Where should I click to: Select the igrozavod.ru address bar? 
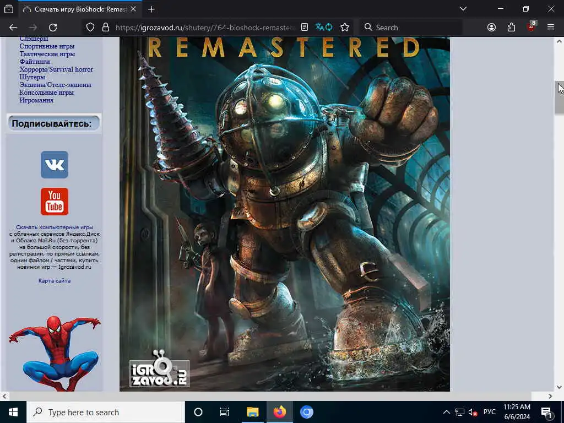[205, 28]
